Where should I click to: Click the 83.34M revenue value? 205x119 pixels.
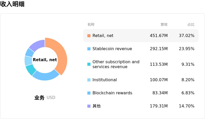(x=160, y=93)
